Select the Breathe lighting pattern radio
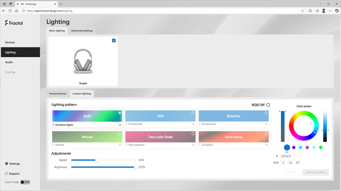Viewport: 341px width, 191px height. (x=266, y=113)
